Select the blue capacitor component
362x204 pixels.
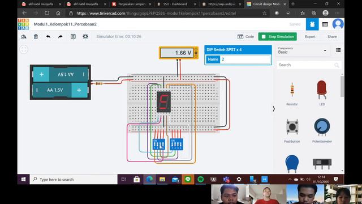coord(292,164)
